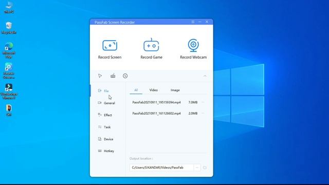This screenshot has height=185, width=329.
Task: Close the PassFab Screen Recorder window
Action: tap(207, 22)
